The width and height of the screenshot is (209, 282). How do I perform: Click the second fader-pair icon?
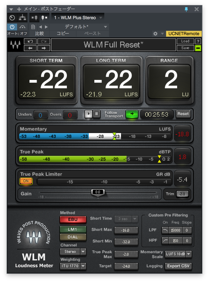pos(44,18)
